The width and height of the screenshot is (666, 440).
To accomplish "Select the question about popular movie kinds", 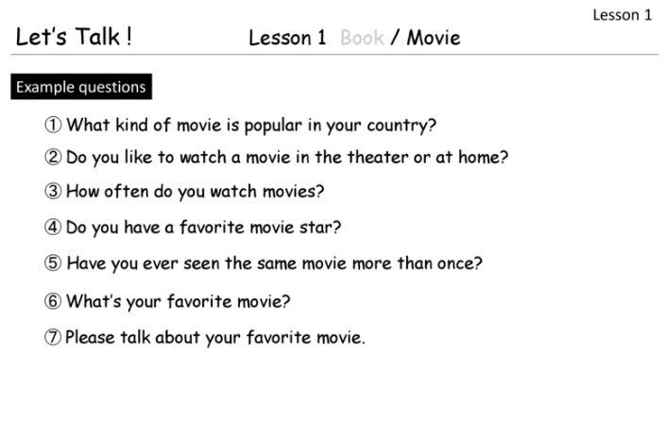I will click(x=251, y=125).
